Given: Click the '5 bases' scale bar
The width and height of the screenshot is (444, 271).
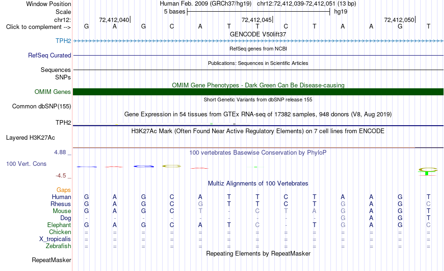Looking at the screenshot, I should [258, 12].
